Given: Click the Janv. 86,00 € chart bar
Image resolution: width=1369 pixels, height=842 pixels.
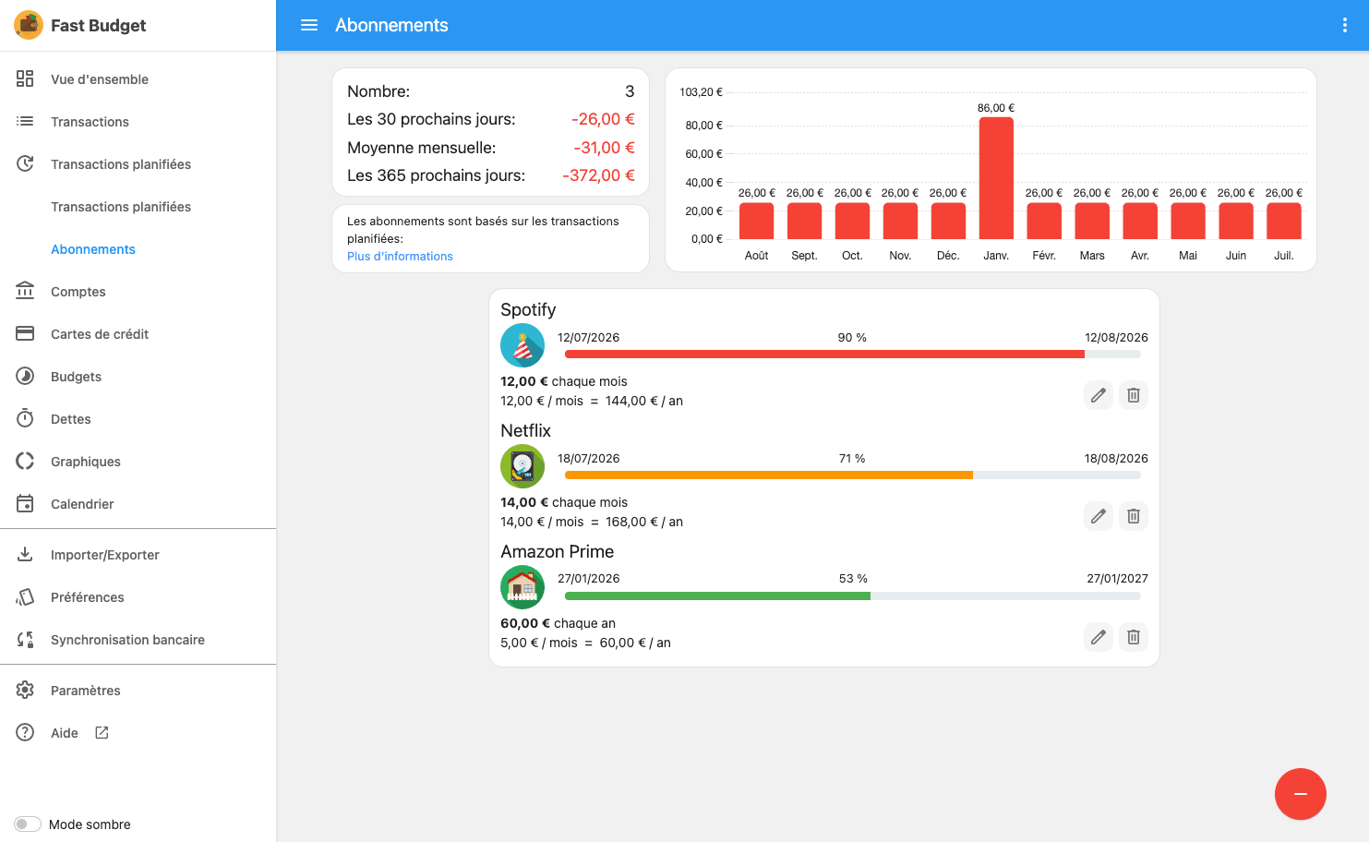Looking at the screenshot, I should (996, 178).
